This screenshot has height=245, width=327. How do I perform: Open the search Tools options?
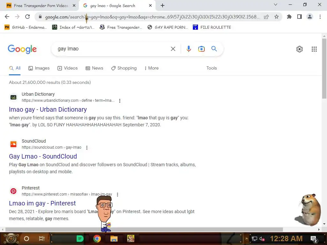[x=211, y=68]
